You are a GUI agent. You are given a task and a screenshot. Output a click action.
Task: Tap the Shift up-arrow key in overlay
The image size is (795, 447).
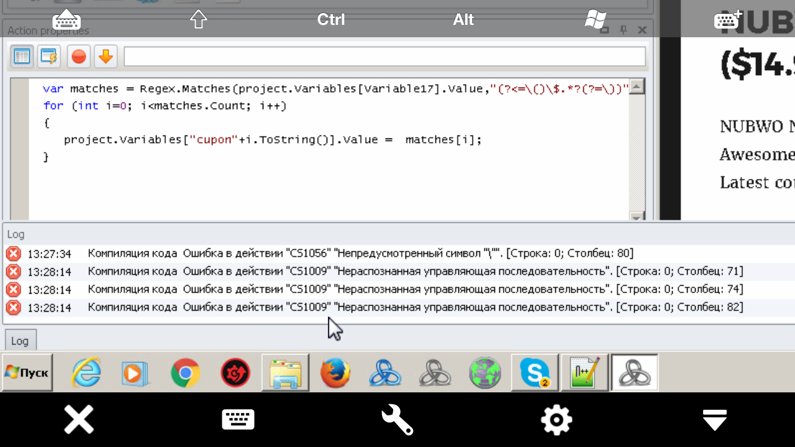tap(198, 20)
